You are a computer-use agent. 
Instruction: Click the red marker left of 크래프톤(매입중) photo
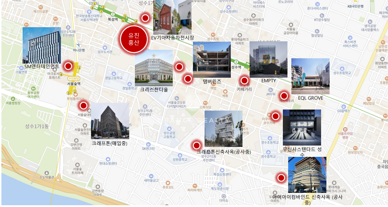[x=84, y=106]
